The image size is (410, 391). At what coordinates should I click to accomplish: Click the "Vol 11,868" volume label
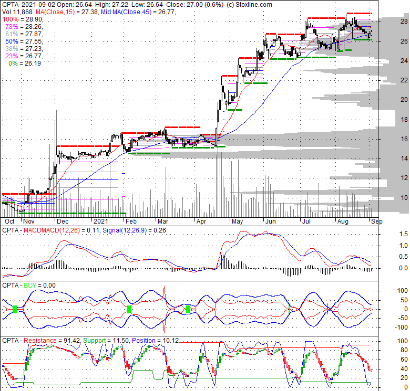(x=17, y=12)
